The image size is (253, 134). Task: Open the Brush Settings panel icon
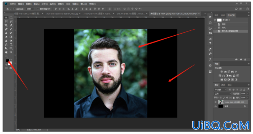[210, 29]
